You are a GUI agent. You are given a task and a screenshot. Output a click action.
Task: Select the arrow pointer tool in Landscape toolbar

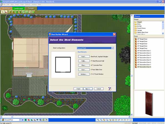(x=3, y=12)
